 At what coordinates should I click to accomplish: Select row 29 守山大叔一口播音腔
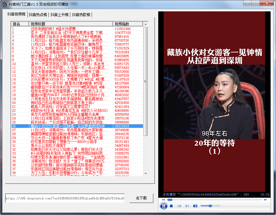[x=77, y=138]
